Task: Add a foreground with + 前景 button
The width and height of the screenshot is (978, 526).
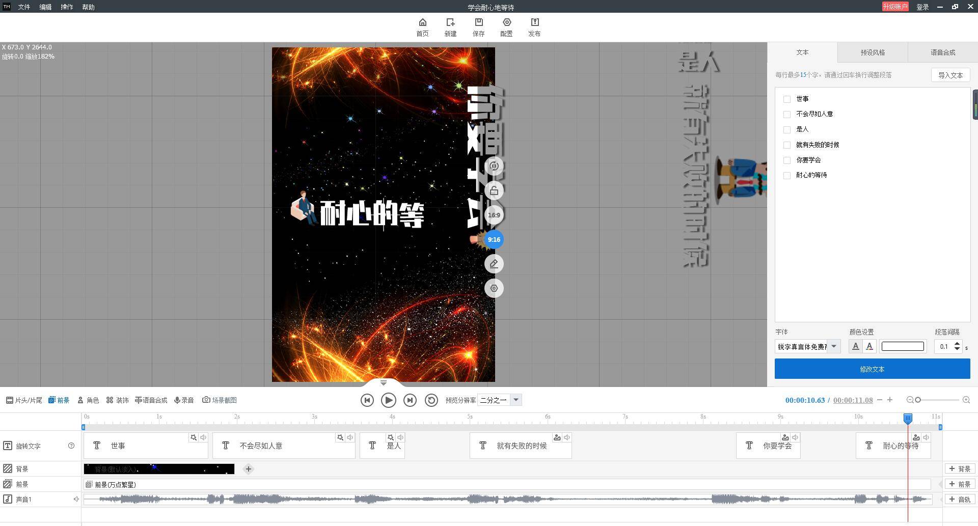Action: 960,484
